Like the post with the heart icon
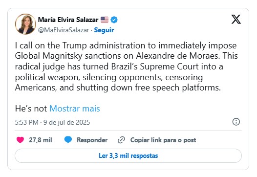 (20, 140)
